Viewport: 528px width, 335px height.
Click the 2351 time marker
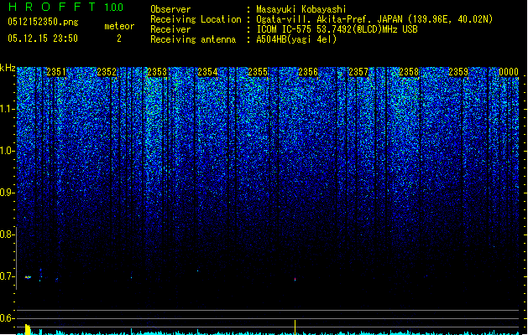pyautogui.click(x=56, y=72)
